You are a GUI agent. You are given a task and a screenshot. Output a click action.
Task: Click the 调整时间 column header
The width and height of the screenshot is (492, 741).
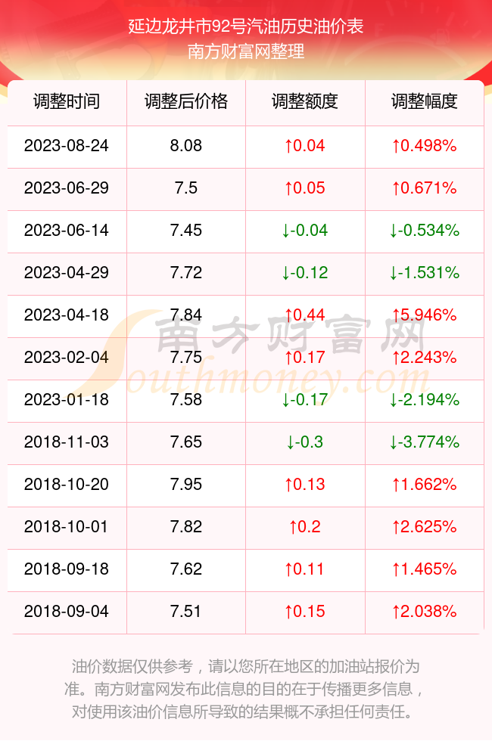click(x=67, y=101)
